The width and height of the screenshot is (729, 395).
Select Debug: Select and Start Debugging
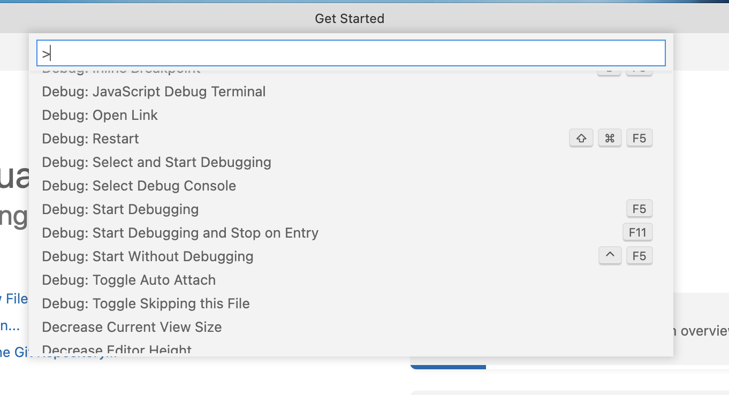(351, 162)
